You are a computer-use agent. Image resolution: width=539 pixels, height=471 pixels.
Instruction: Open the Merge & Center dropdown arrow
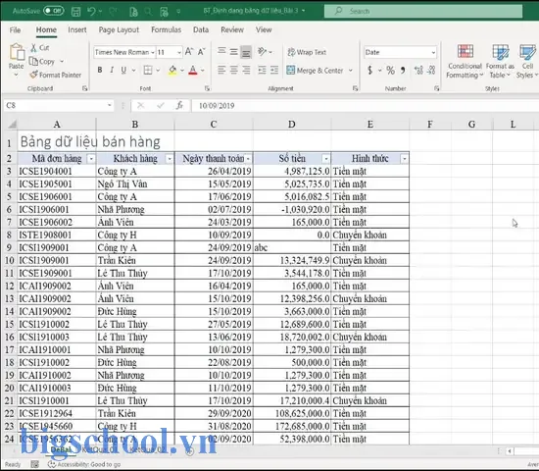[351, 71]
